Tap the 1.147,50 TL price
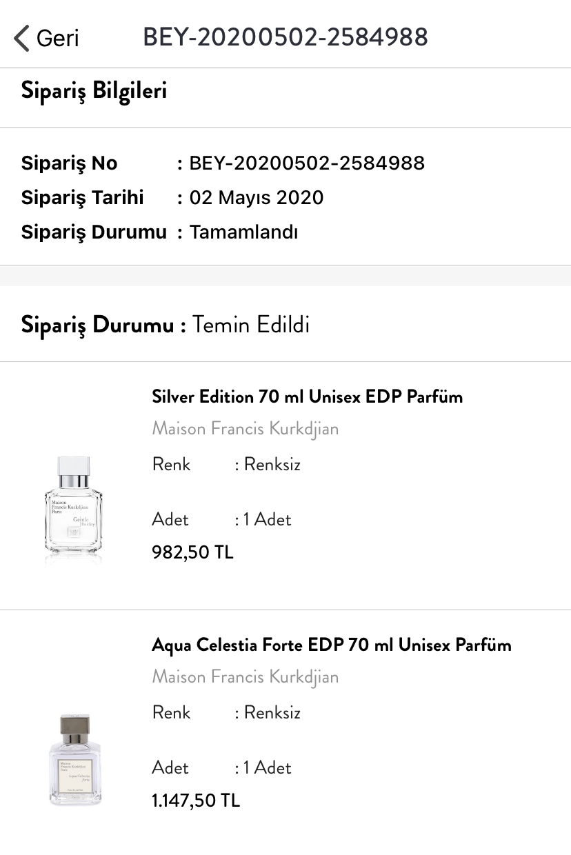Screen dimensions: 571x855 pos(196,801)
